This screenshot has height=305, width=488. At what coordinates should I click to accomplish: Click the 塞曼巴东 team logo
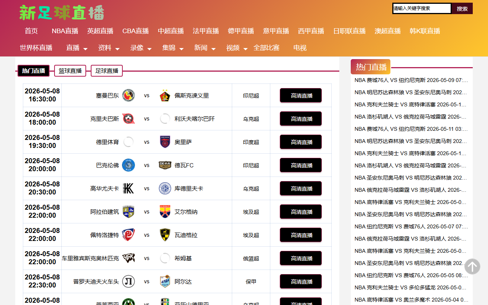(128, 95)
